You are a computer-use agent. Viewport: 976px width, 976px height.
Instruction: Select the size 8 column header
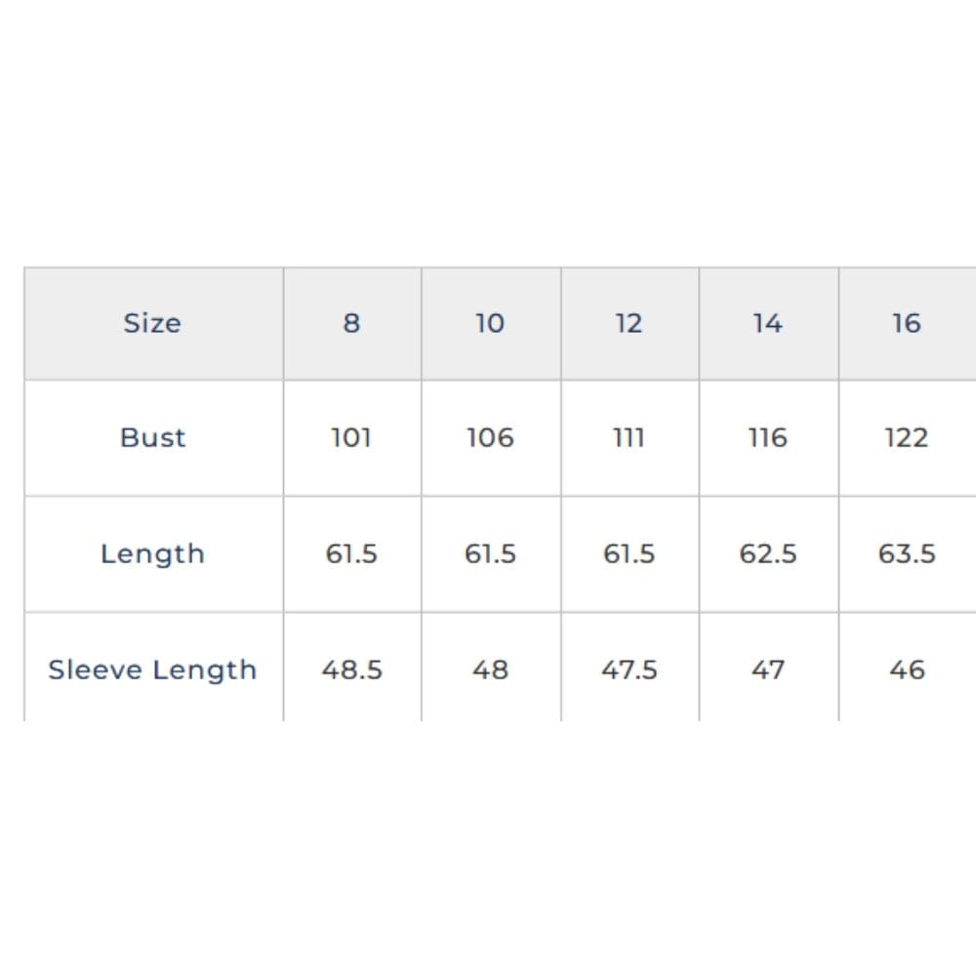[x=351, y=323]
